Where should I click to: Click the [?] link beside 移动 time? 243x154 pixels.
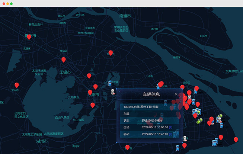(x=170, y=134)
